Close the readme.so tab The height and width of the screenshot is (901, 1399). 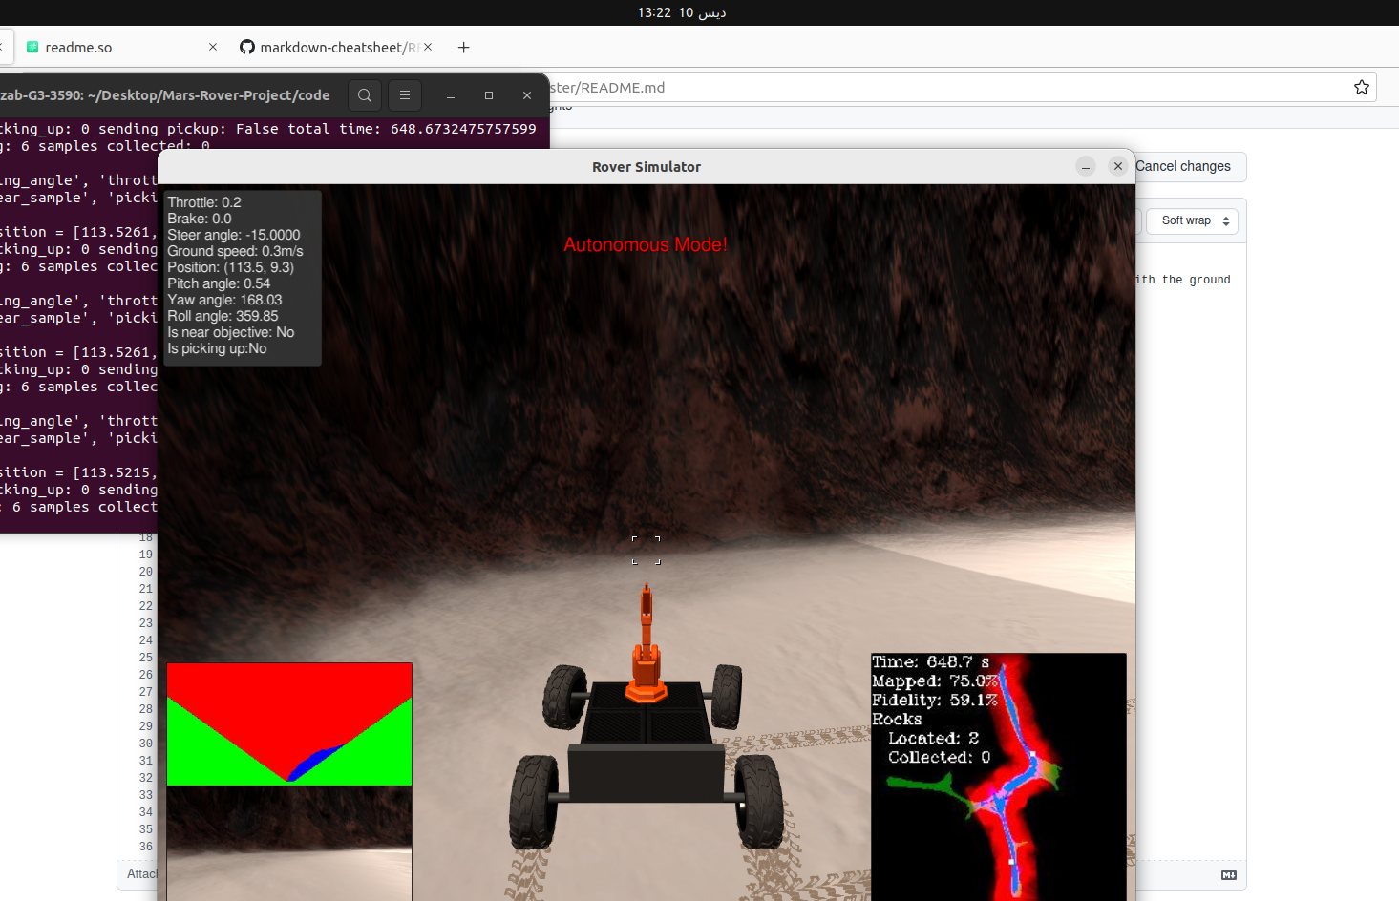point(213,47)
